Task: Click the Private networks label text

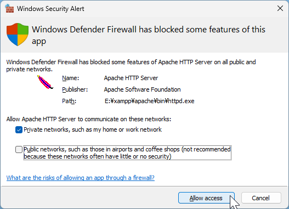Action: click(x=93, y=130)
